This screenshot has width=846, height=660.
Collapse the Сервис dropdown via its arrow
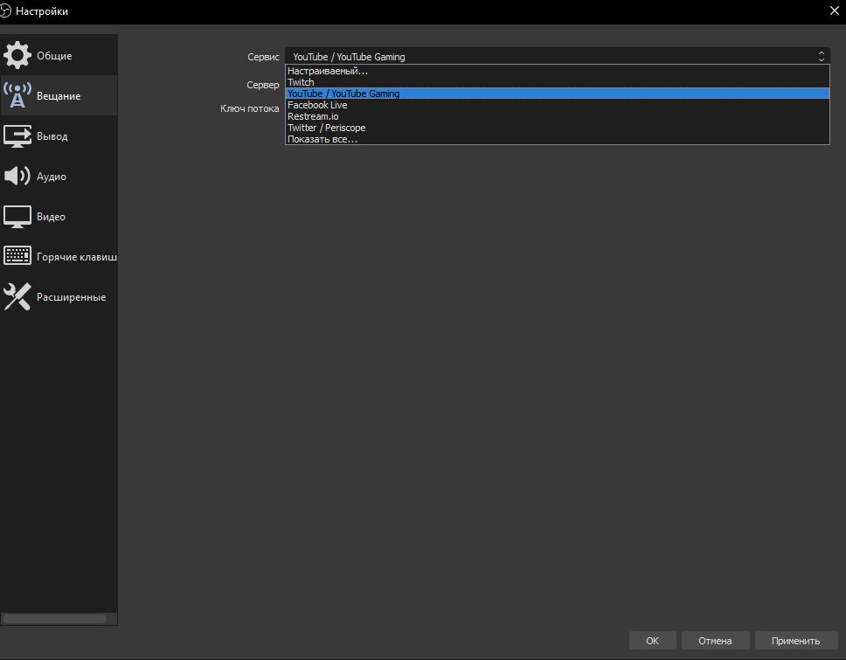point(821,57)
